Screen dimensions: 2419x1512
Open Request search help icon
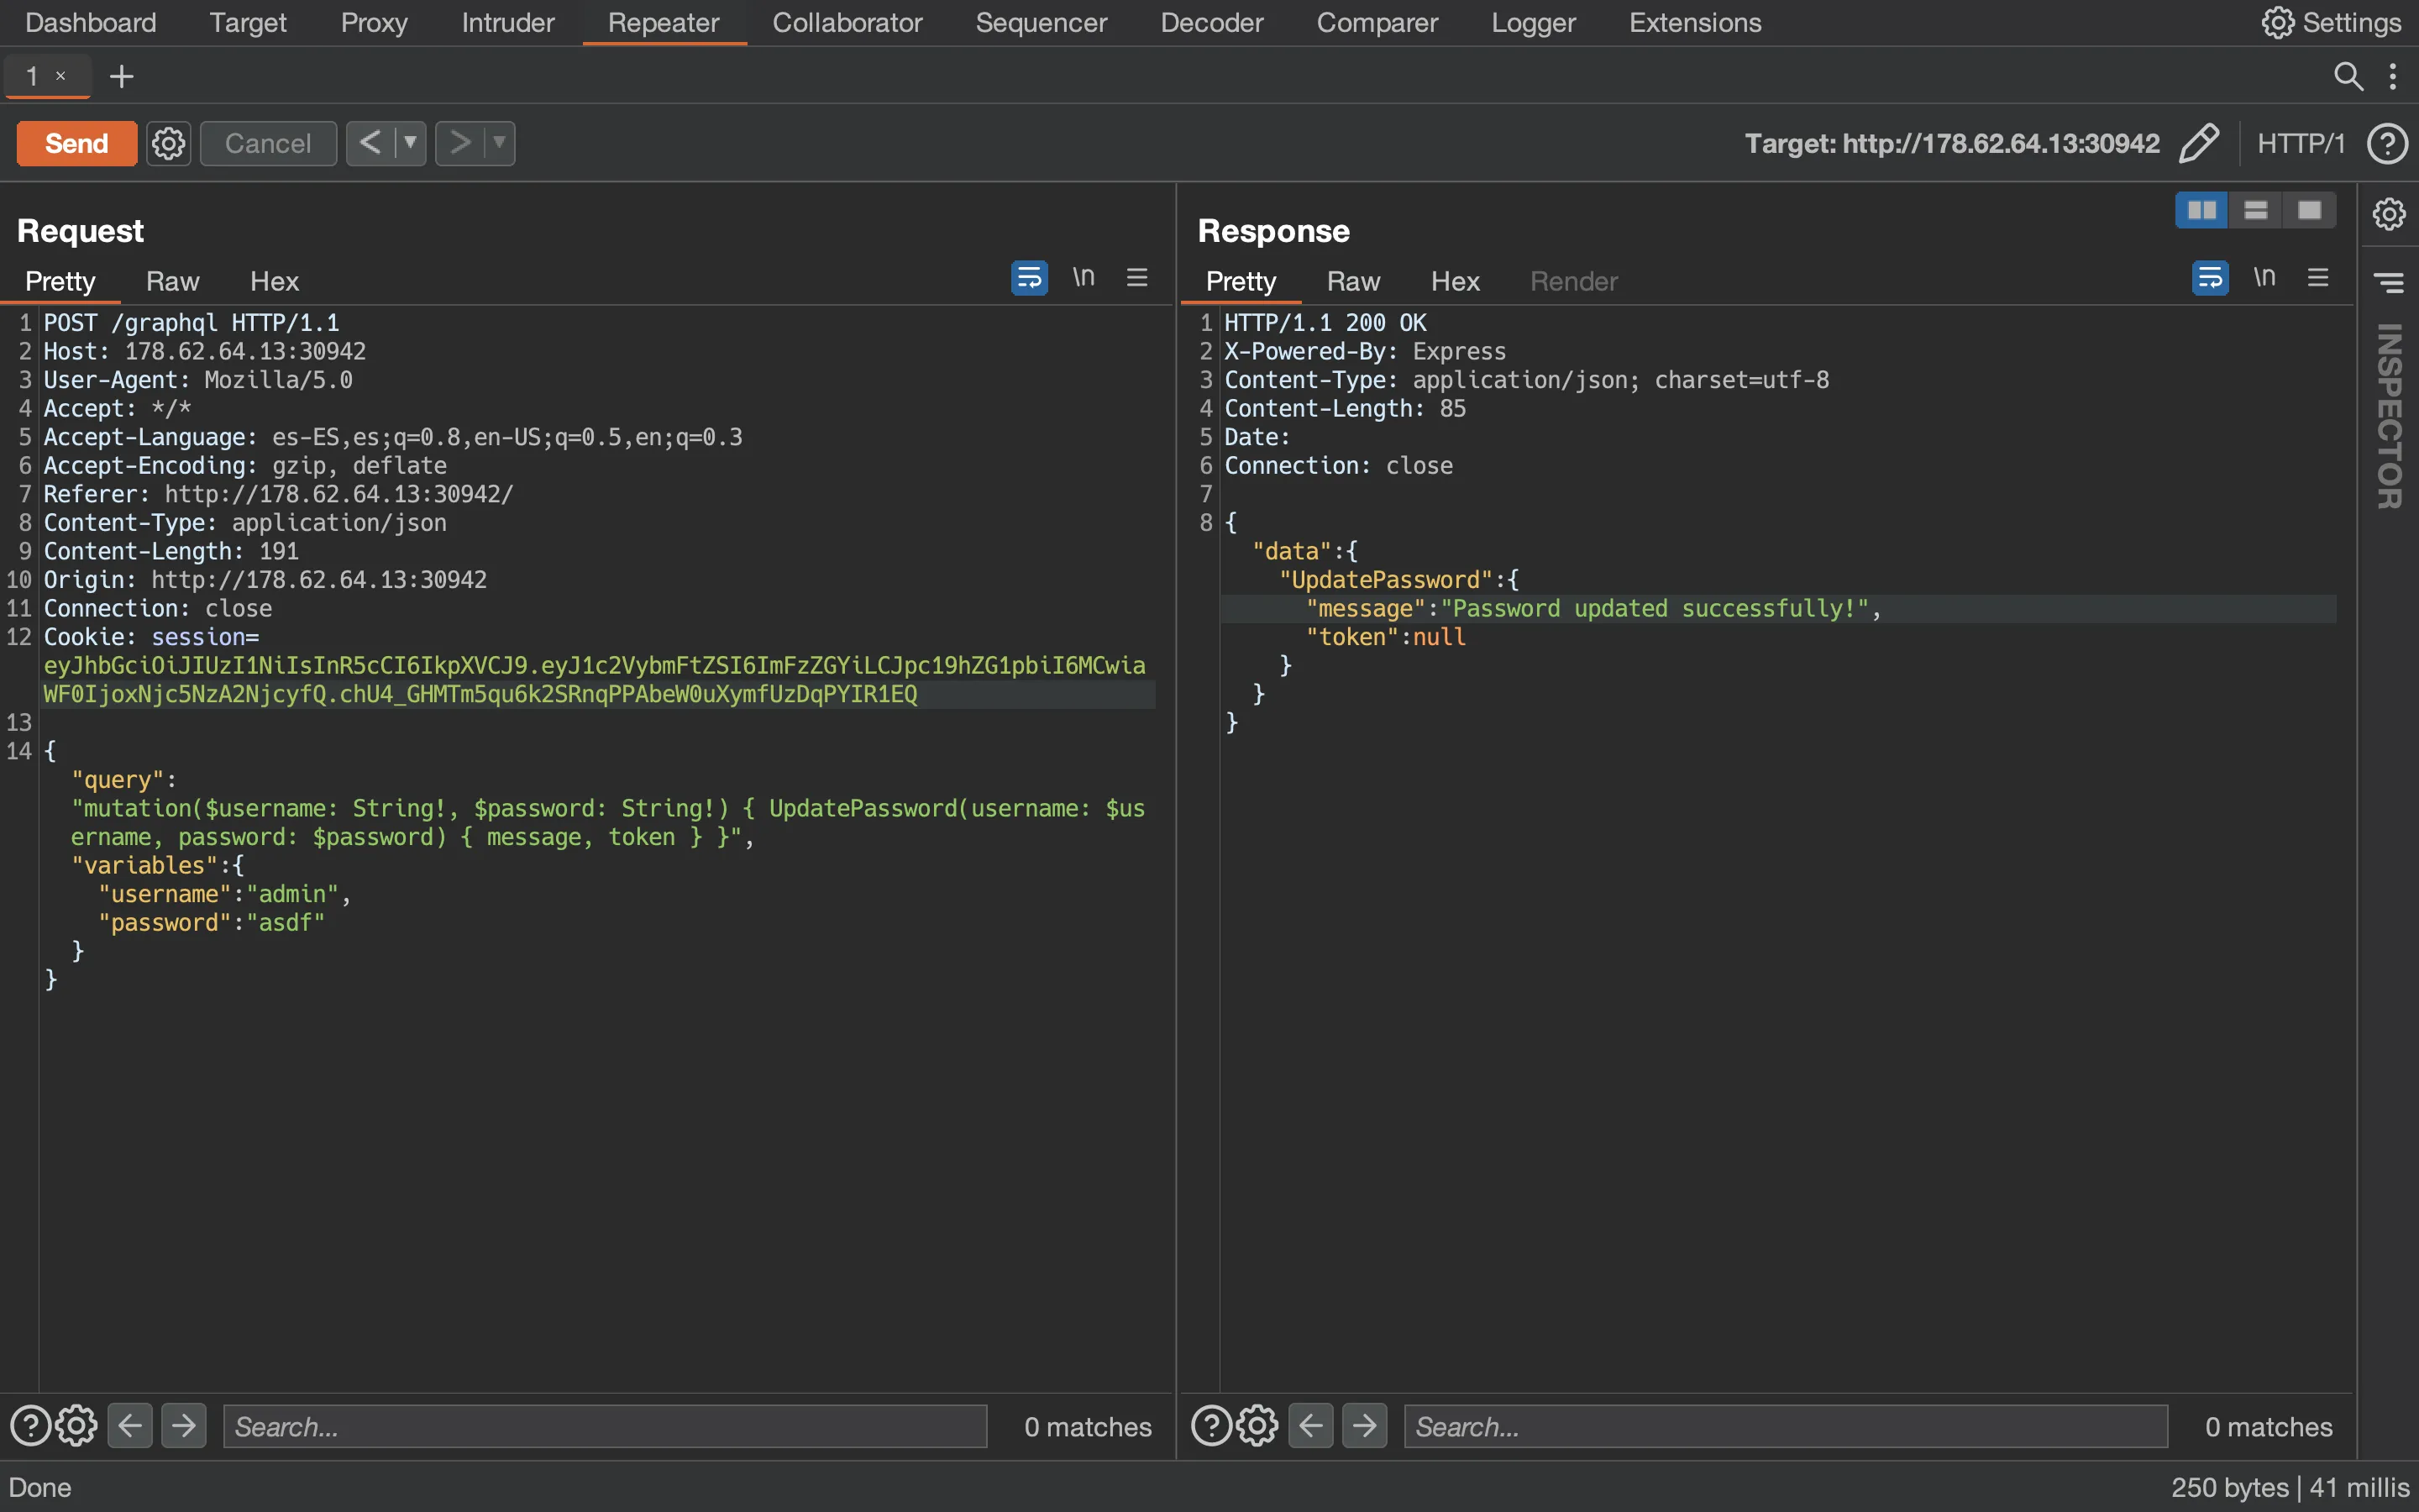coord(30,1426)
